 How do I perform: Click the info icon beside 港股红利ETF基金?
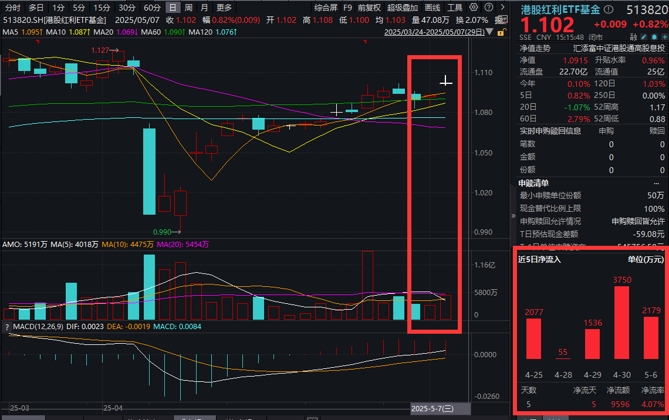609,10
